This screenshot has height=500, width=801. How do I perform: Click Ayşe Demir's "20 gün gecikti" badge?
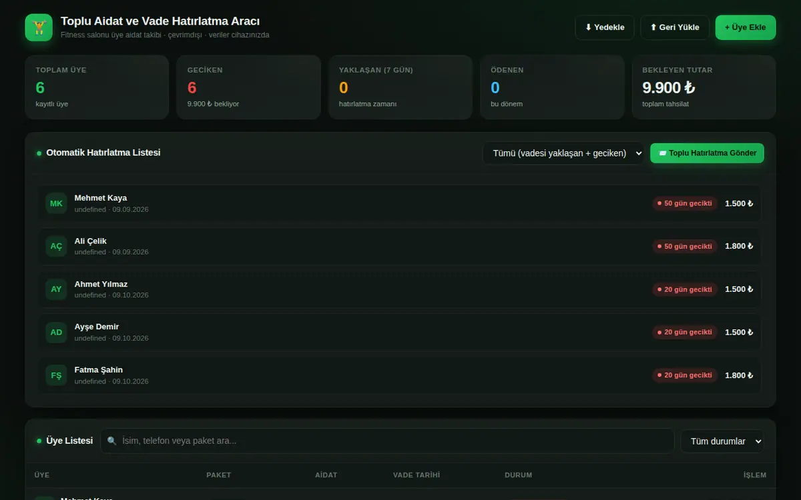(x=685, y=332)
